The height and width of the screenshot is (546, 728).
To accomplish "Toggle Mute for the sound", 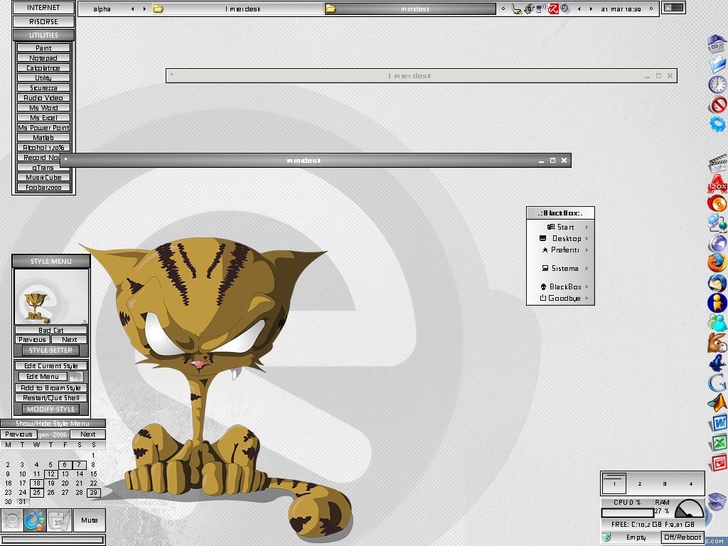I will click(89, 520).
